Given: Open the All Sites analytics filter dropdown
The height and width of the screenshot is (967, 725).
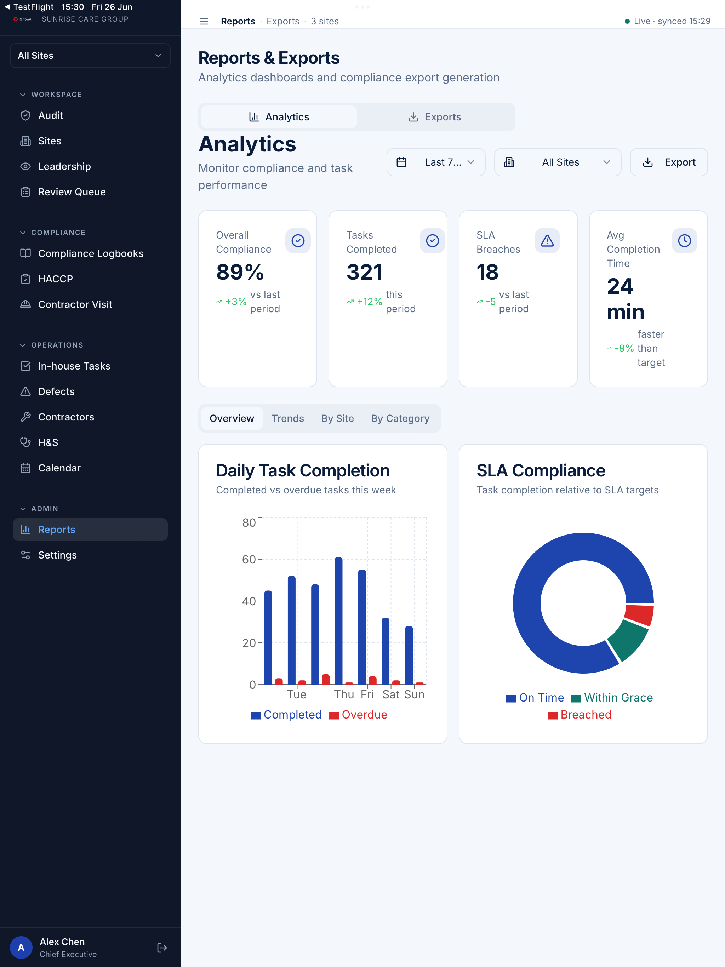Looking at the screenshot, I should tap(558, 162).
